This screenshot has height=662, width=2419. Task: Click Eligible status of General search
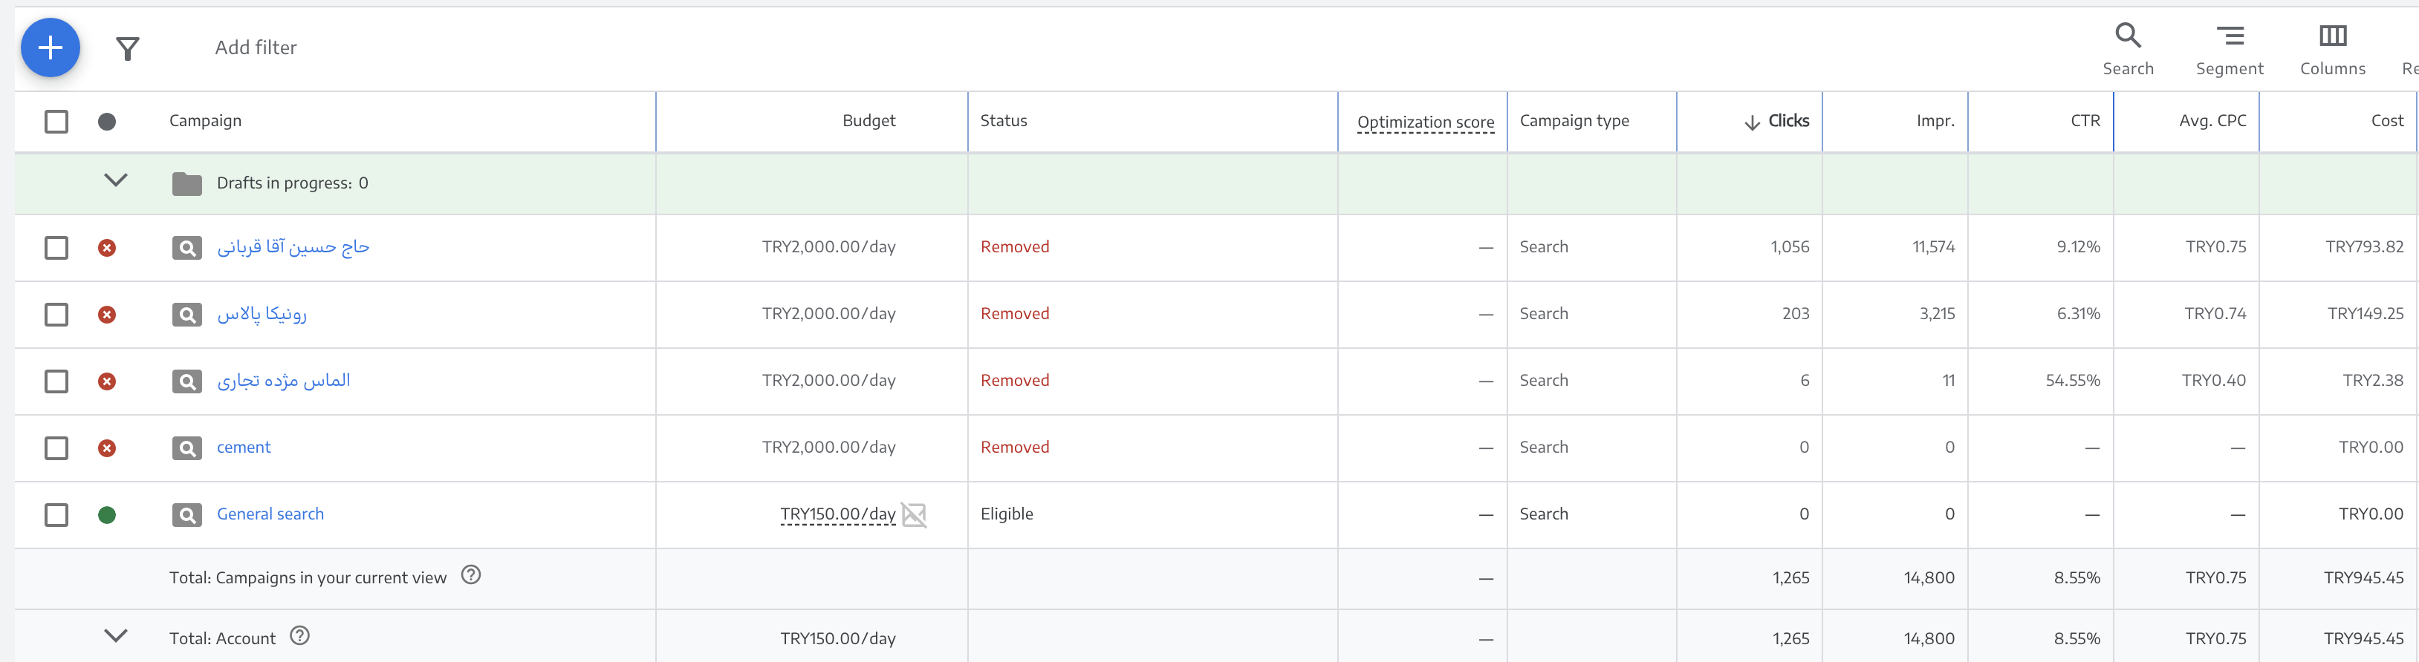1007,514
